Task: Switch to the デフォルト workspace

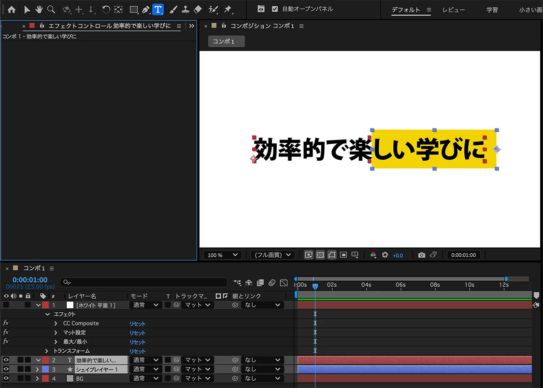Action: pos(405,10)
